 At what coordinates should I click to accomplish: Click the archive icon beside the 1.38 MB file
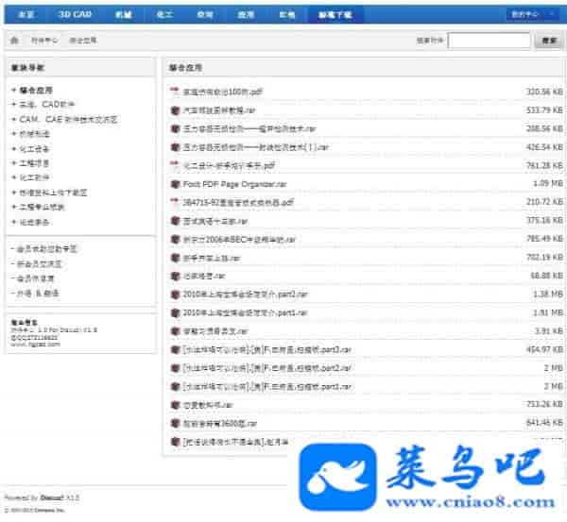(x=175, y=295)
